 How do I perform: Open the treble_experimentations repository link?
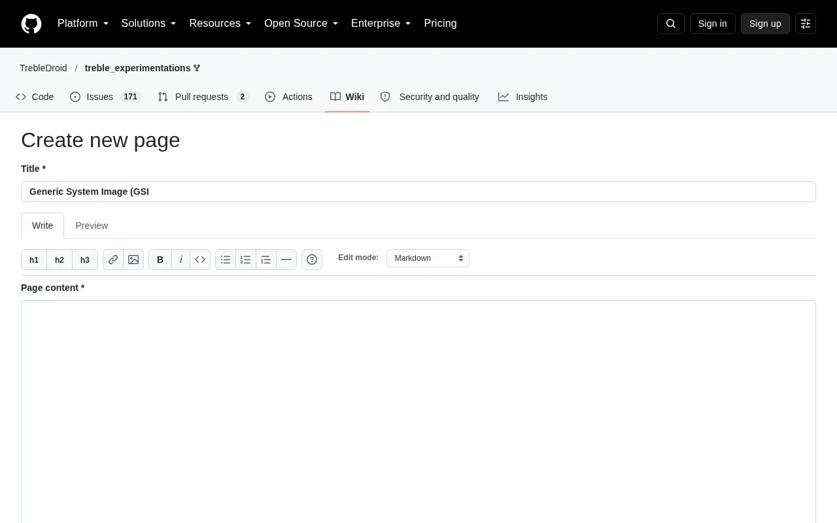137,68
